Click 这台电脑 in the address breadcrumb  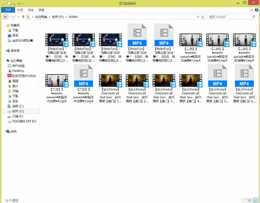(41, 17)
